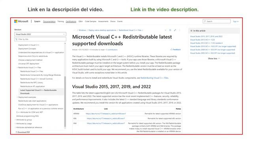Open the X86 vc_redist download link

coord(106,118)
